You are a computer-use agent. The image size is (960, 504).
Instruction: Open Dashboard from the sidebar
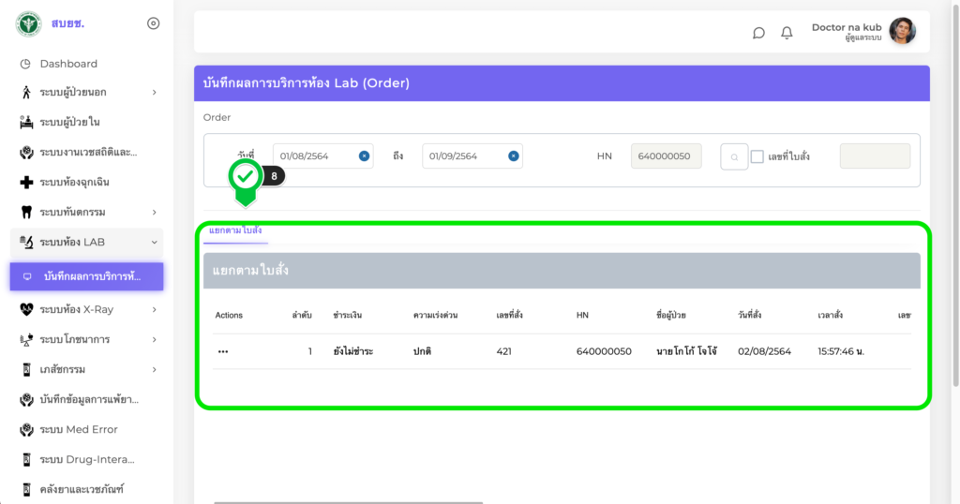(68, 64)
